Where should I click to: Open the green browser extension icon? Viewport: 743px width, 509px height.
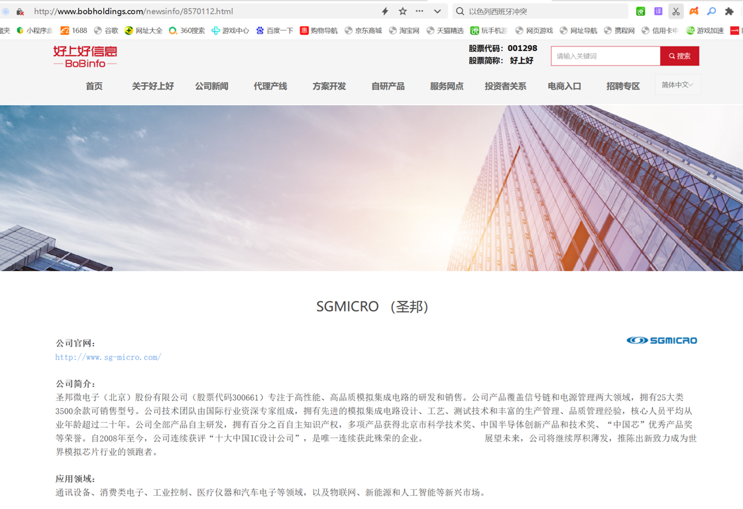(641, 11)
